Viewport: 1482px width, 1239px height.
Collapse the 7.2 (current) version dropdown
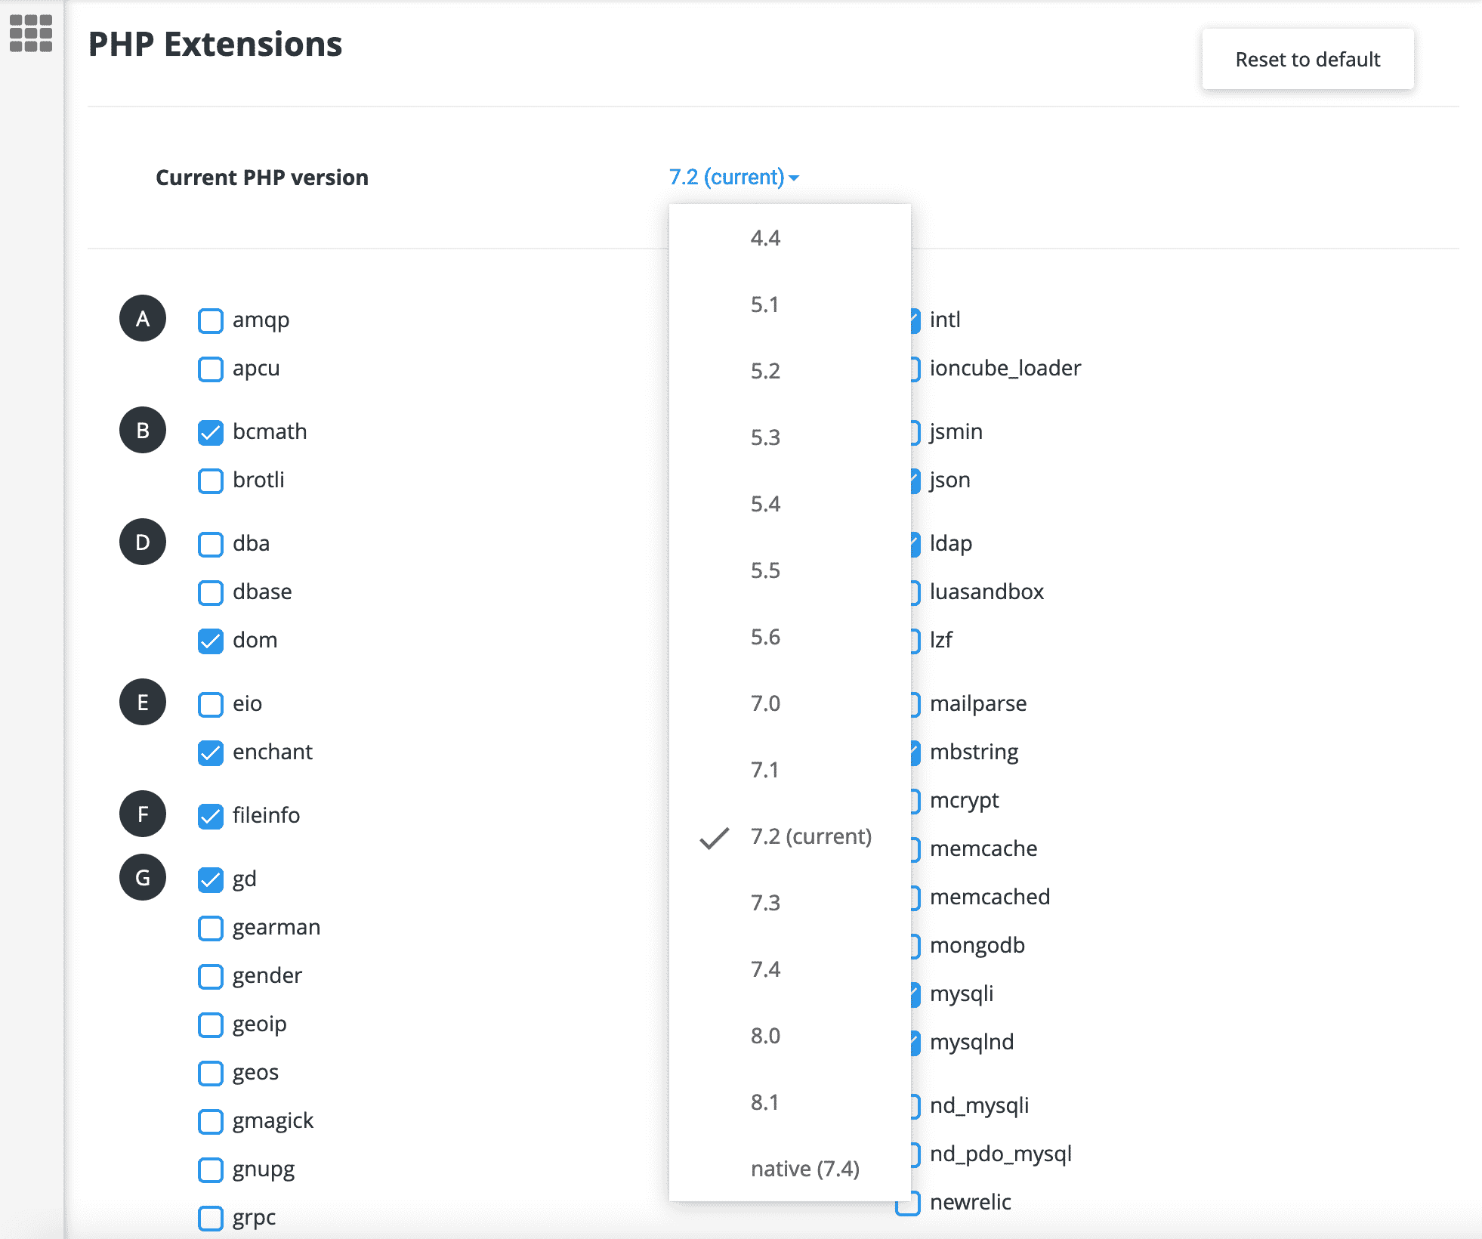point(733,177)
